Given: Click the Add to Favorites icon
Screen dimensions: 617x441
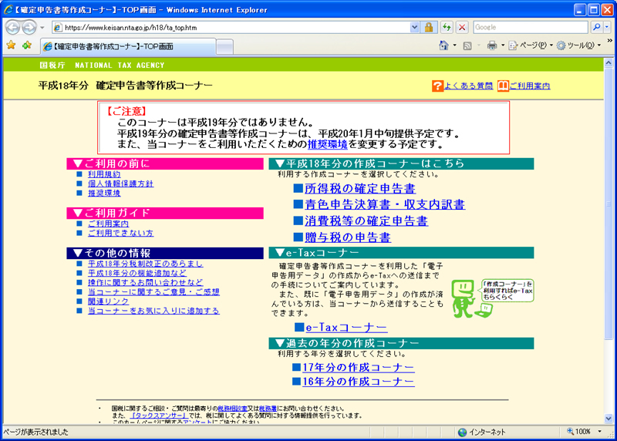Looking at the screenshot, I should tap(27, 45).
